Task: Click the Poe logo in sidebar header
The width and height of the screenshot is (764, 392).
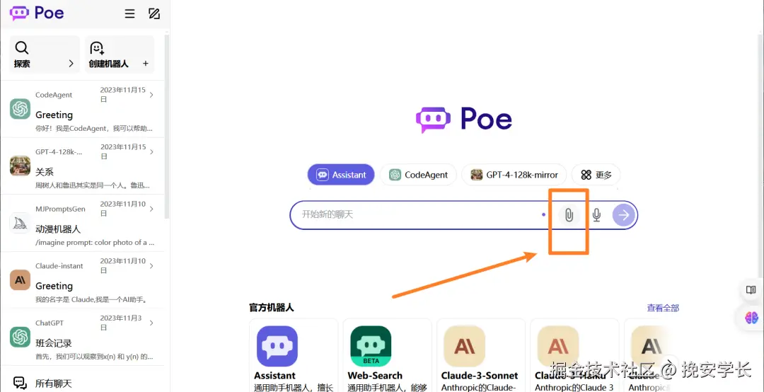Action: [37, 13]
